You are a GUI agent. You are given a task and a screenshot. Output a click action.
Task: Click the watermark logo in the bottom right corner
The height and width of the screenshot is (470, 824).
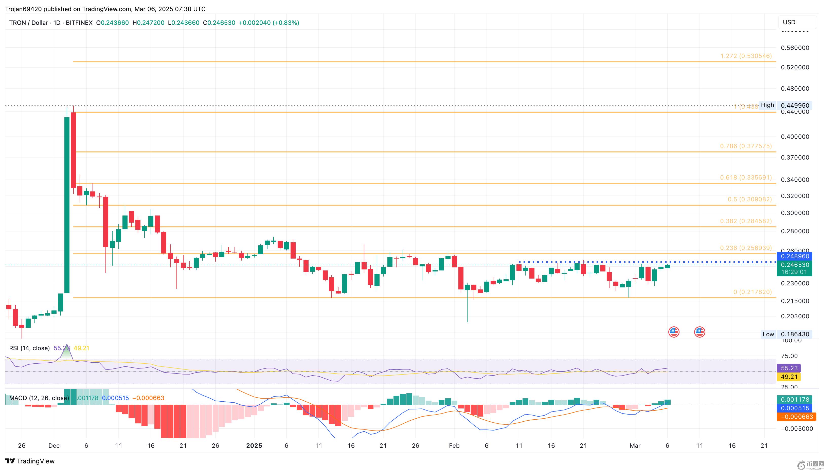click(810, 465)
